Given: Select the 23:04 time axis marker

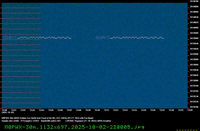Looking at the screenshot, I should (42, 110).
